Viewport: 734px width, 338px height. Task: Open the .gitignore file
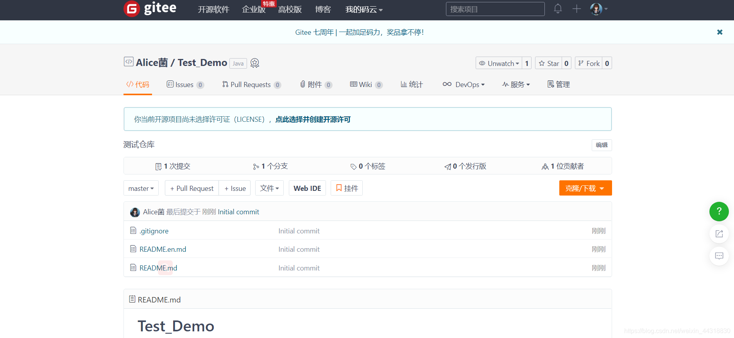pyautogui.click(x=154, y=231)
